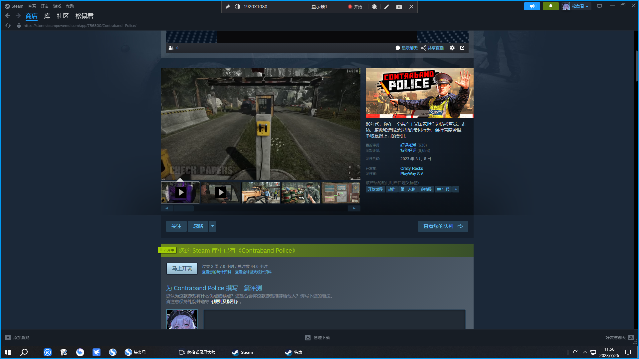Open broadcast settings gear
The image size is (639, 359).
tap(452, 48)
